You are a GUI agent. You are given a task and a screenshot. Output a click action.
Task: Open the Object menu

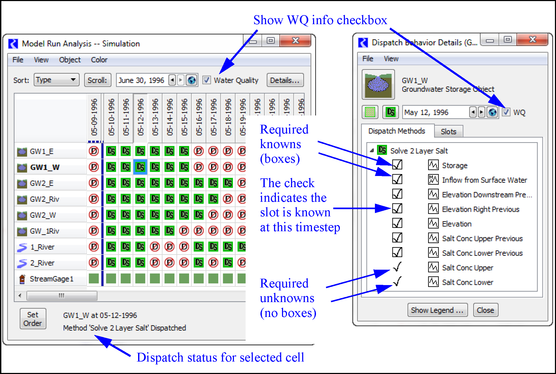click(70, 60)
